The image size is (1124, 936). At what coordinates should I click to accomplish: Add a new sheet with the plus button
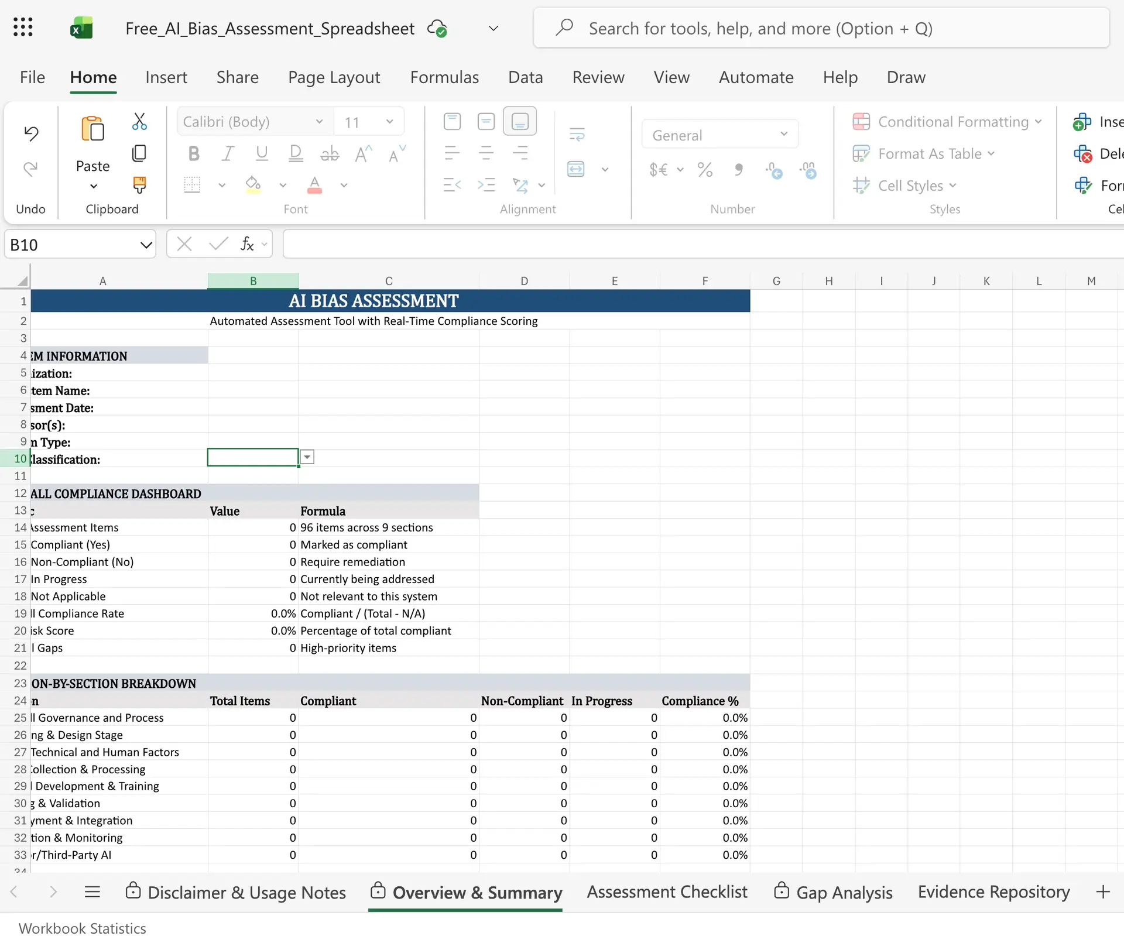(1103, 892)
